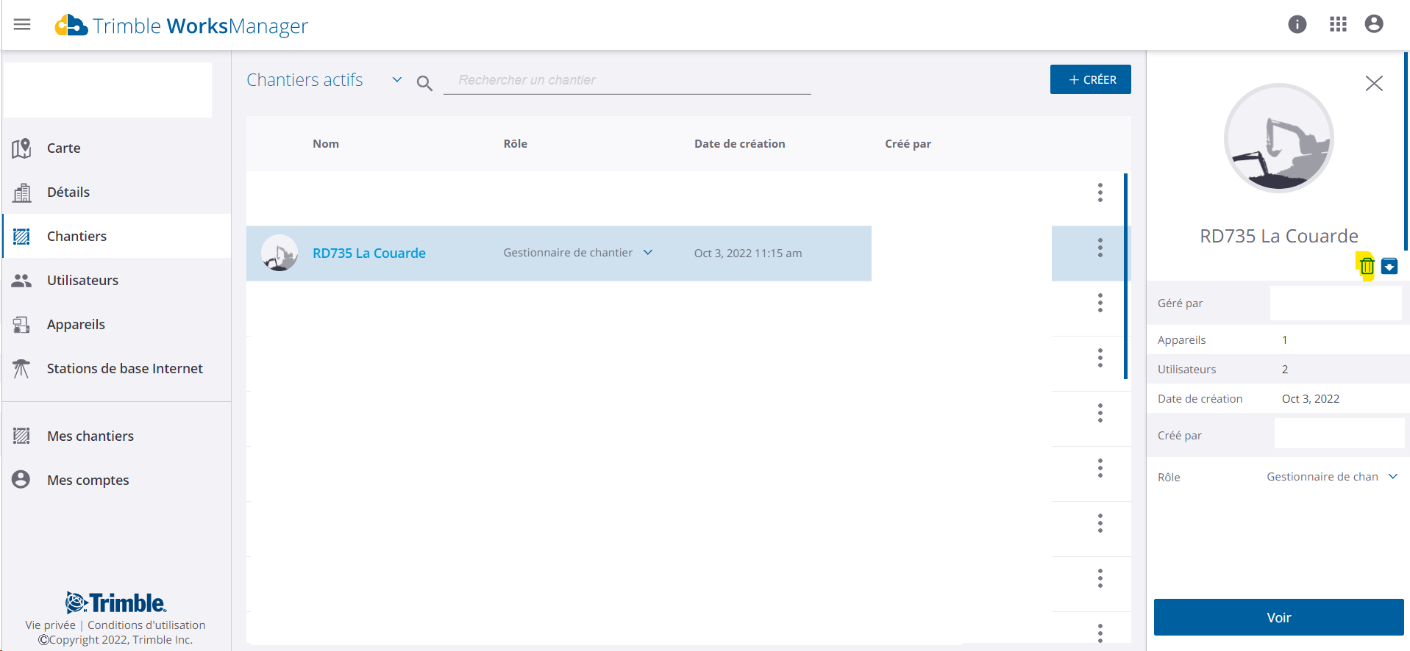Delete chantier with the trash icon

(x=1367, y=266)
